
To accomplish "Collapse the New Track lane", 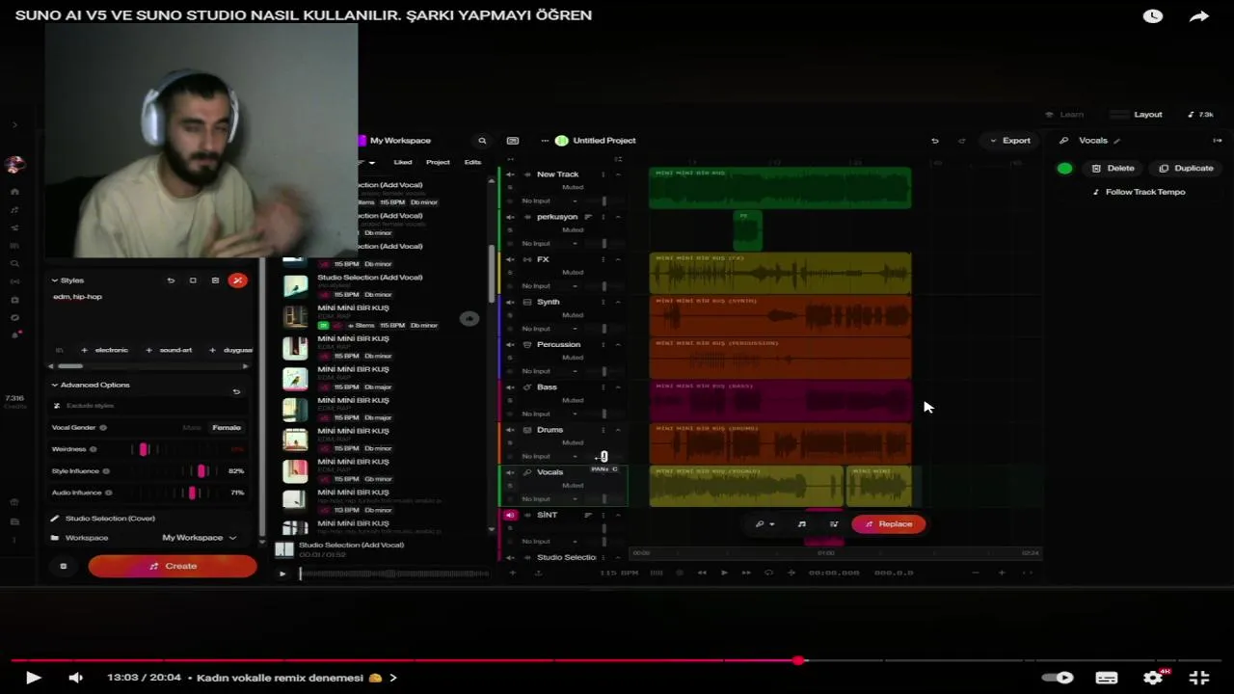I will click(618, 174).
